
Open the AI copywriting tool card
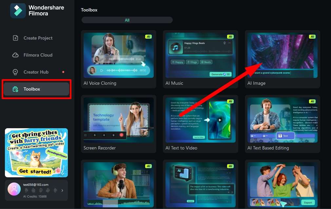[x=201, y=184]
